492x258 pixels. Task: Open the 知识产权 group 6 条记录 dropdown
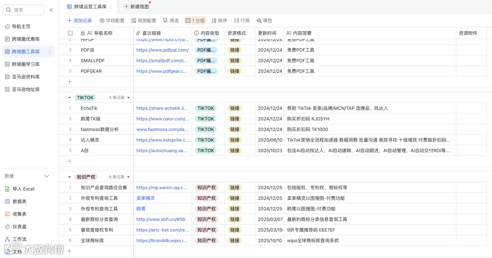click(119, 177)
